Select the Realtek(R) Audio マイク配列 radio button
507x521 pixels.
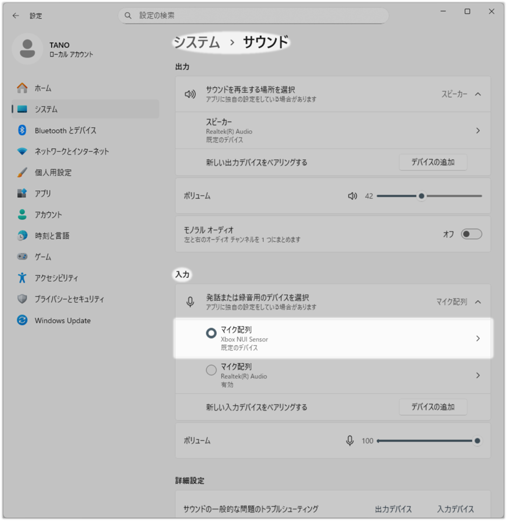[x=211, y=370]
